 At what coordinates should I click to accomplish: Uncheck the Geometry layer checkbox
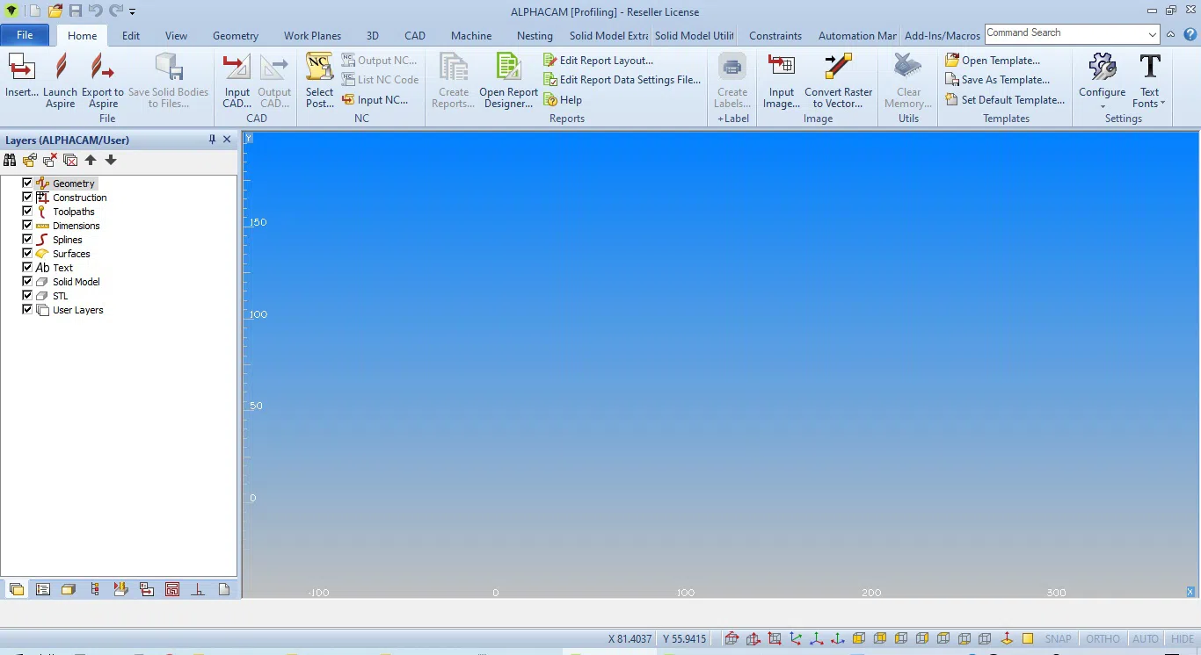pyautogui.click(x=27, y=184)
